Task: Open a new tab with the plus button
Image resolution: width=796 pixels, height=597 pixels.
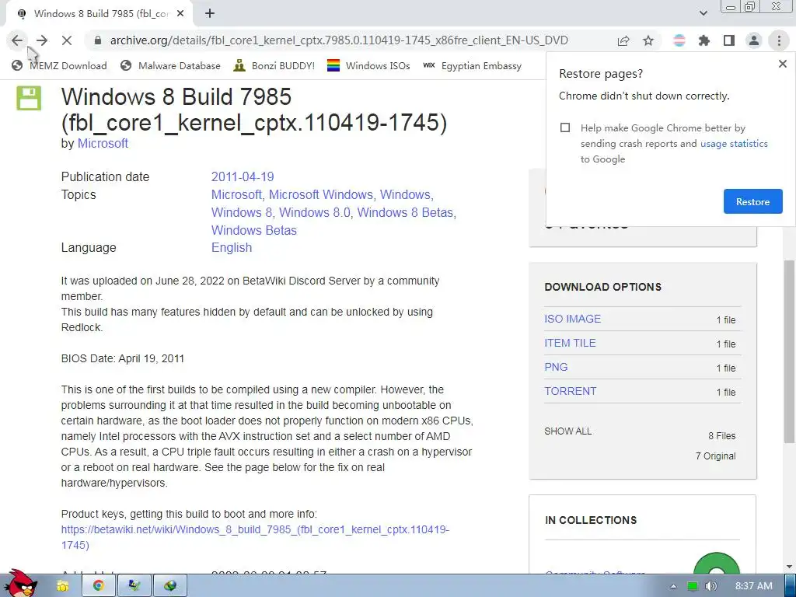Action: pos(210,14)
